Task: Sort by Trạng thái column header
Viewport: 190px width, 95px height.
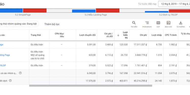Action: (x=36, y=35)
